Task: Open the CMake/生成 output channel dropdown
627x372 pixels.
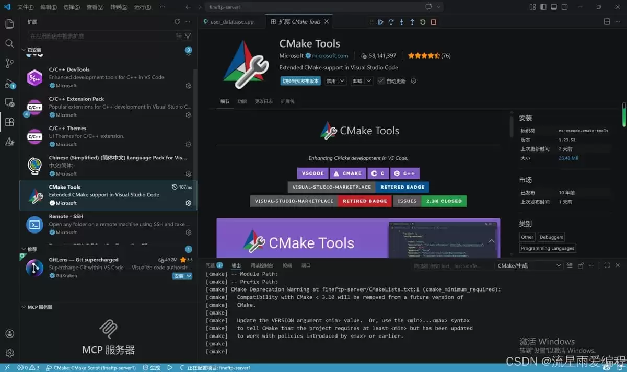Action: click(x=528, y=265)
